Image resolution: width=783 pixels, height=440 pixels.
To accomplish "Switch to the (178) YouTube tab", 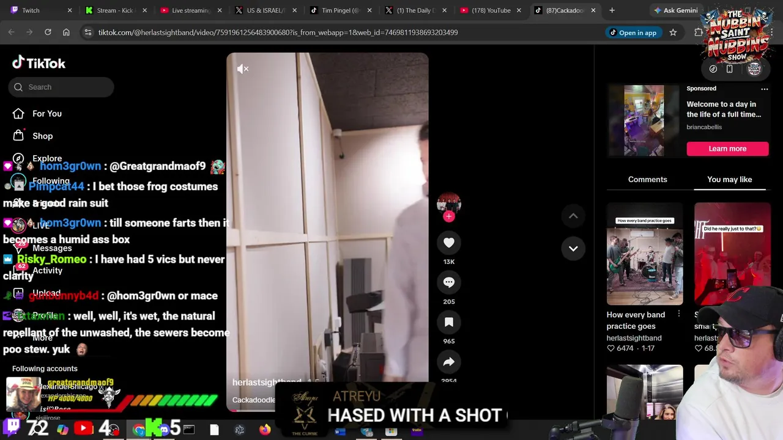I will coord(491,10).
